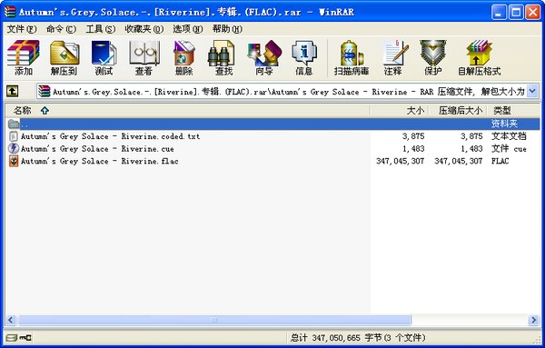Click the text document icon of coded.txt

coord(14,136)
